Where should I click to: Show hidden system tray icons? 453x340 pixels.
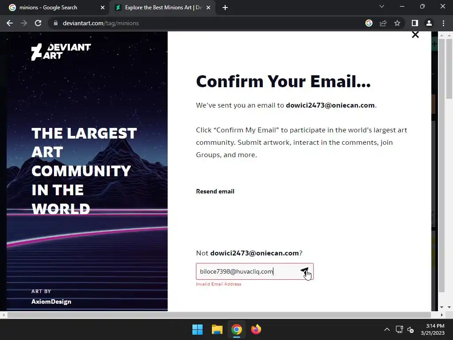[x=387, y=329]
